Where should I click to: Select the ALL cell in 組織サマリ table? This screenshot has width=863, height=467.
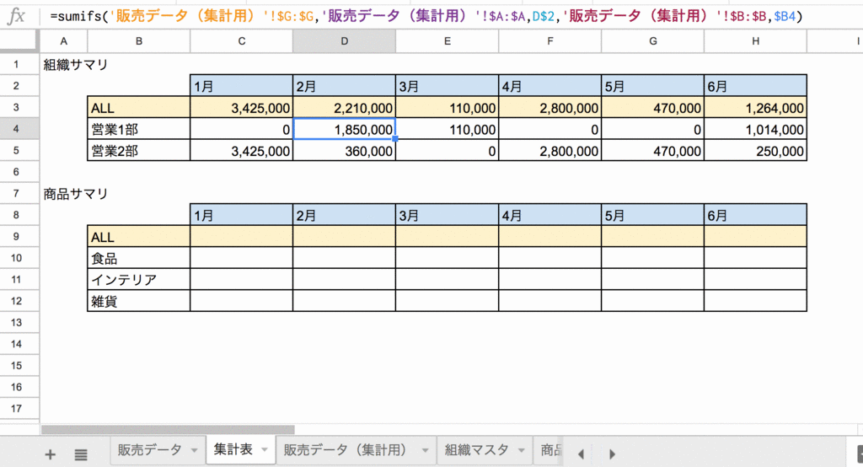coord(139,107)
